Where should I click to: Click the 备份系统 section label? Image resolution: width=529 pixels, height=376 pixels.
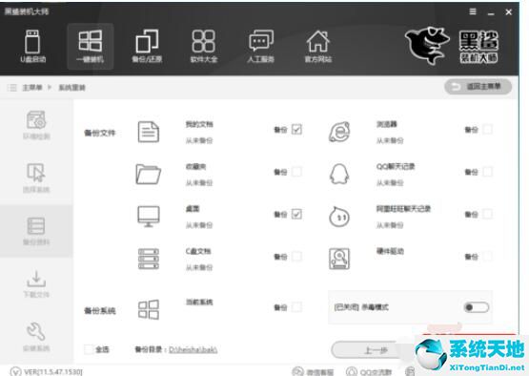99,310
